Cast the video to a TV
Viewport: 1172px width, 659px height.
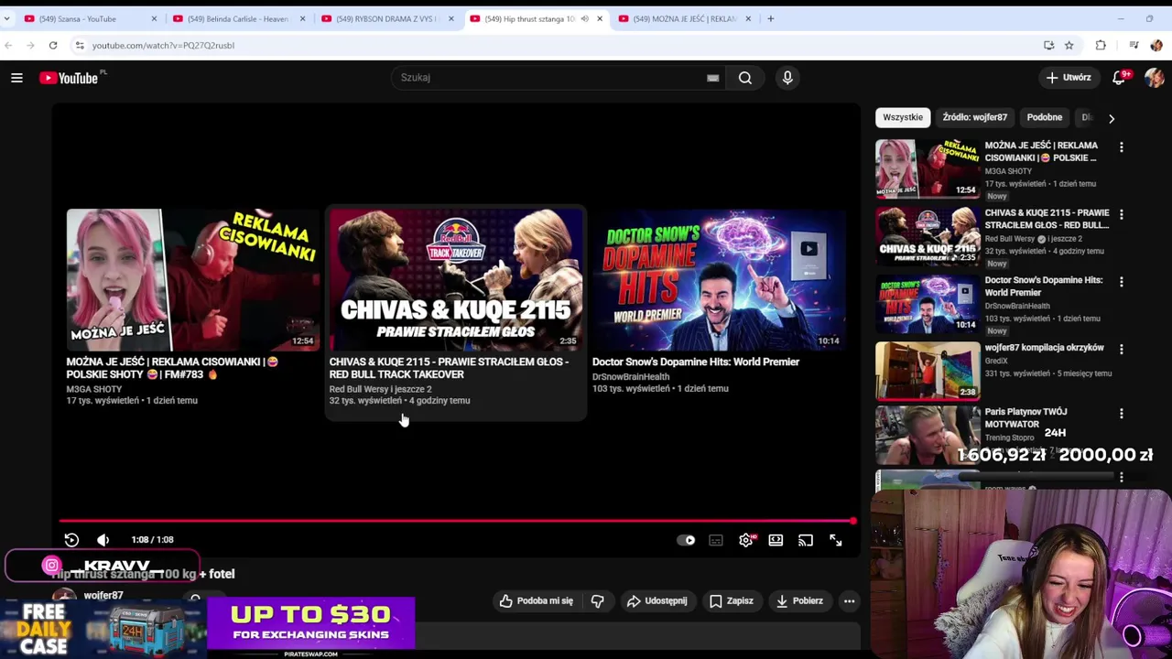point(806,540)
